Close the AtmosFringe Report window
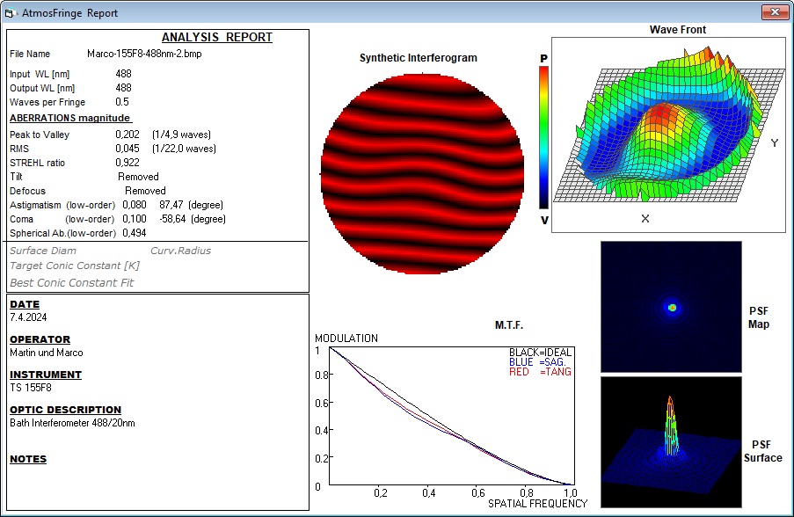Viewport: 794px width, 517px height. tap(775, 11)
